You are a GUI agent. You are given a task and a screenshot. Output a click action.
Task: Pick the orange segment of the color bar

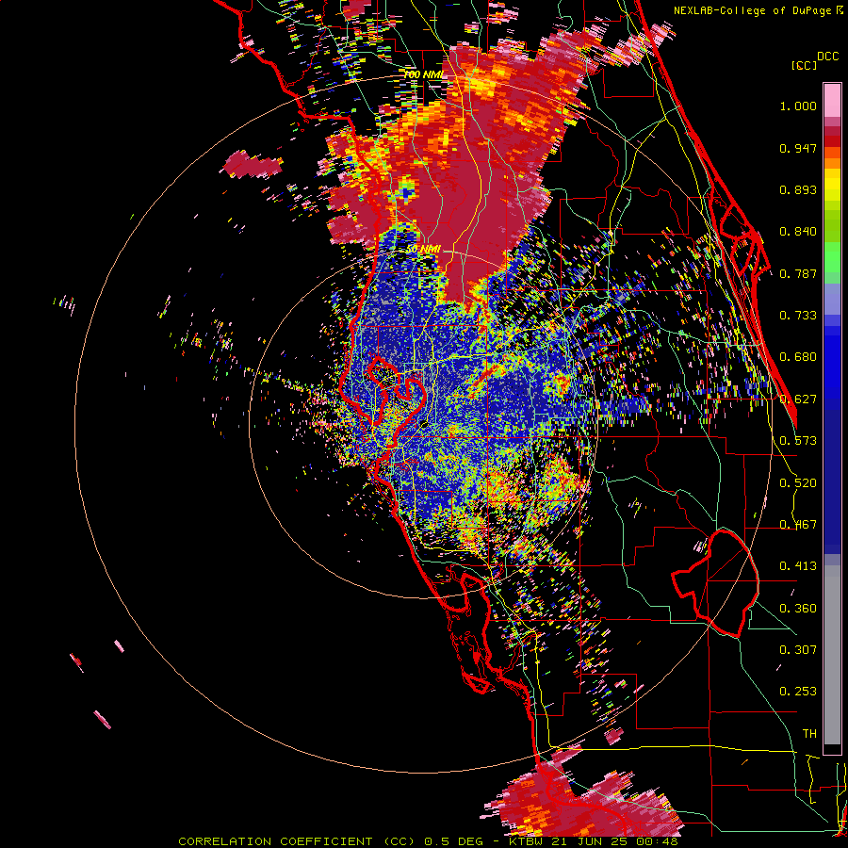(832, 163)
